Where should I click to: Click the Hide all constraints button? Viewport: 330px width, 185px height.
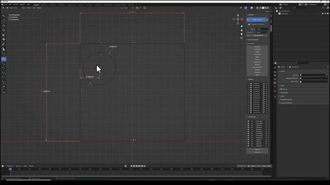(x=257, y=150)
